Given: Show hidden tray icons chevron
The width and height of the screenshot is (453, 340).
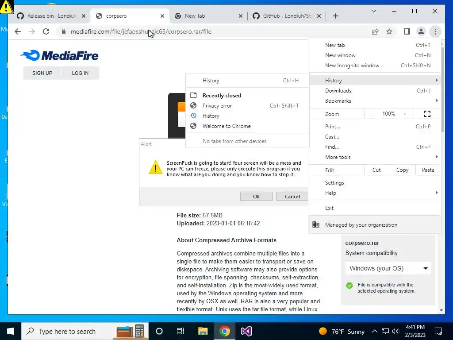Looking at the screenshot, I should (374, 331).
